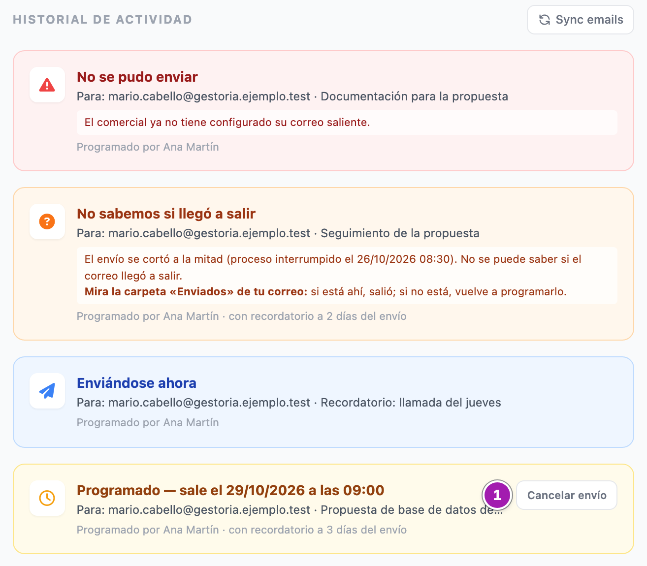This screenshot has height=566, width=647.
Task: Click the blue paper plane icon
Action: 47,391
